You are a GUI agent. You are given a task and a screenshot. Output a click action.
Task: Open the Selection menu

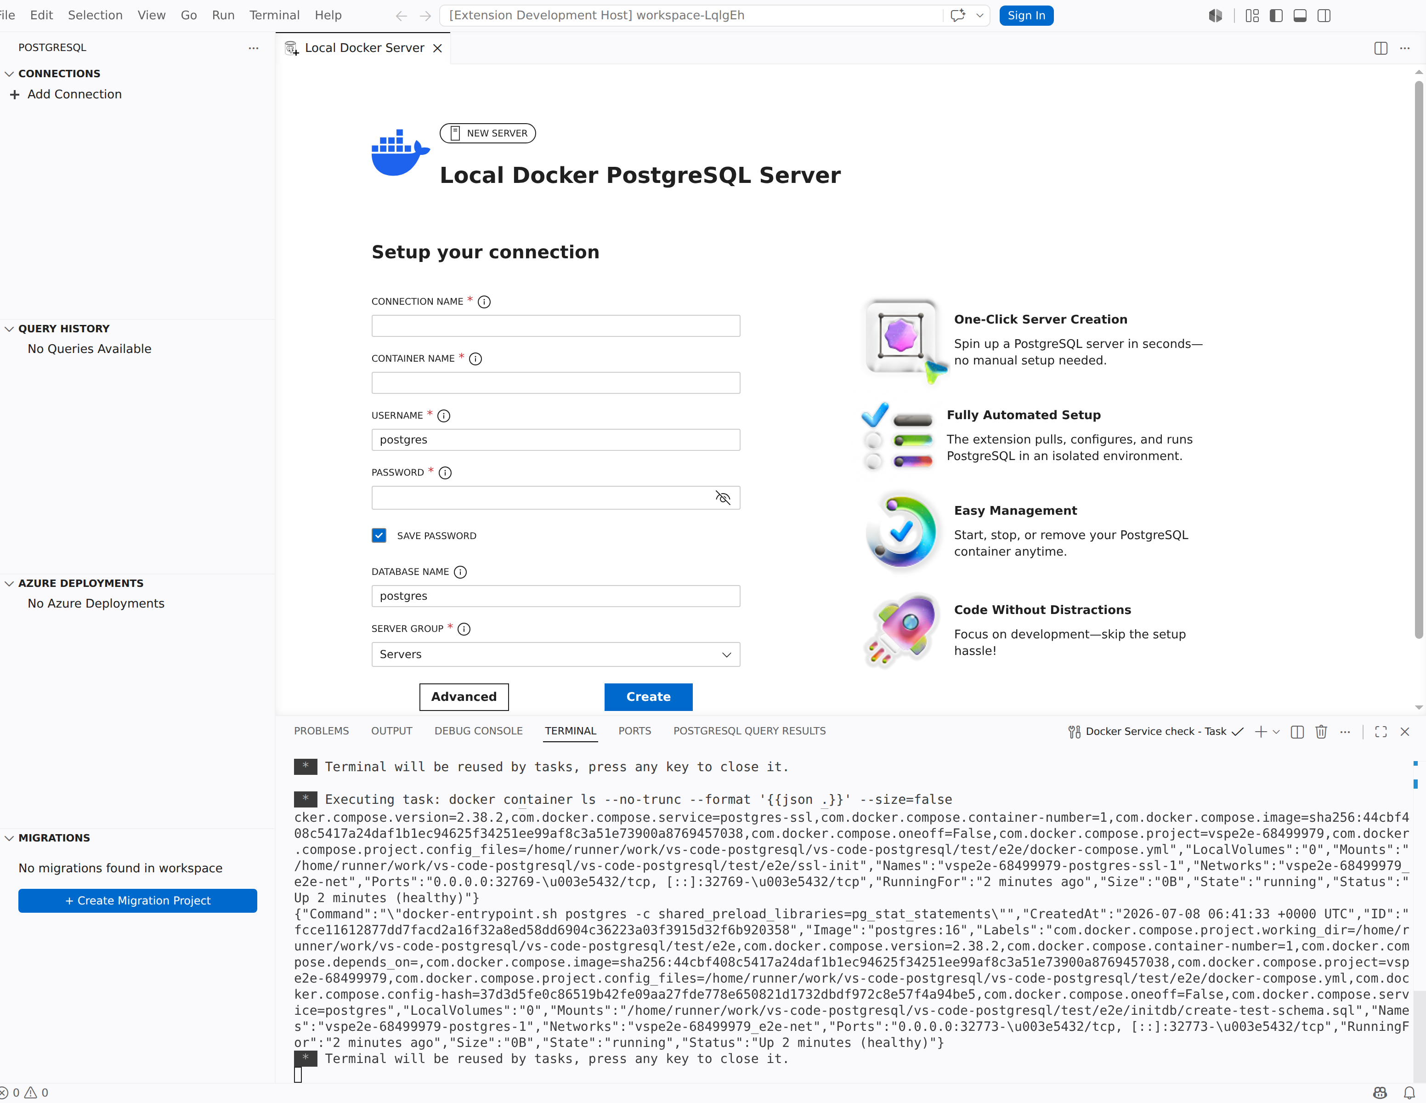point(96,15)
